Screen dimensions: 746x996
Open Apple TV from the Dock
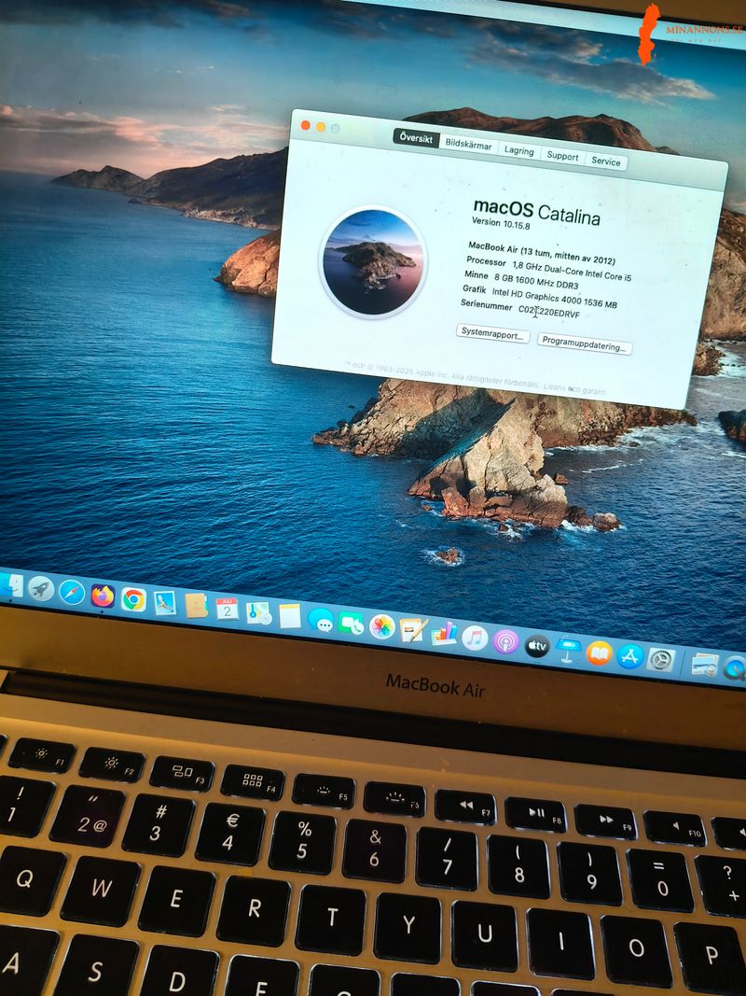point(537,645)
